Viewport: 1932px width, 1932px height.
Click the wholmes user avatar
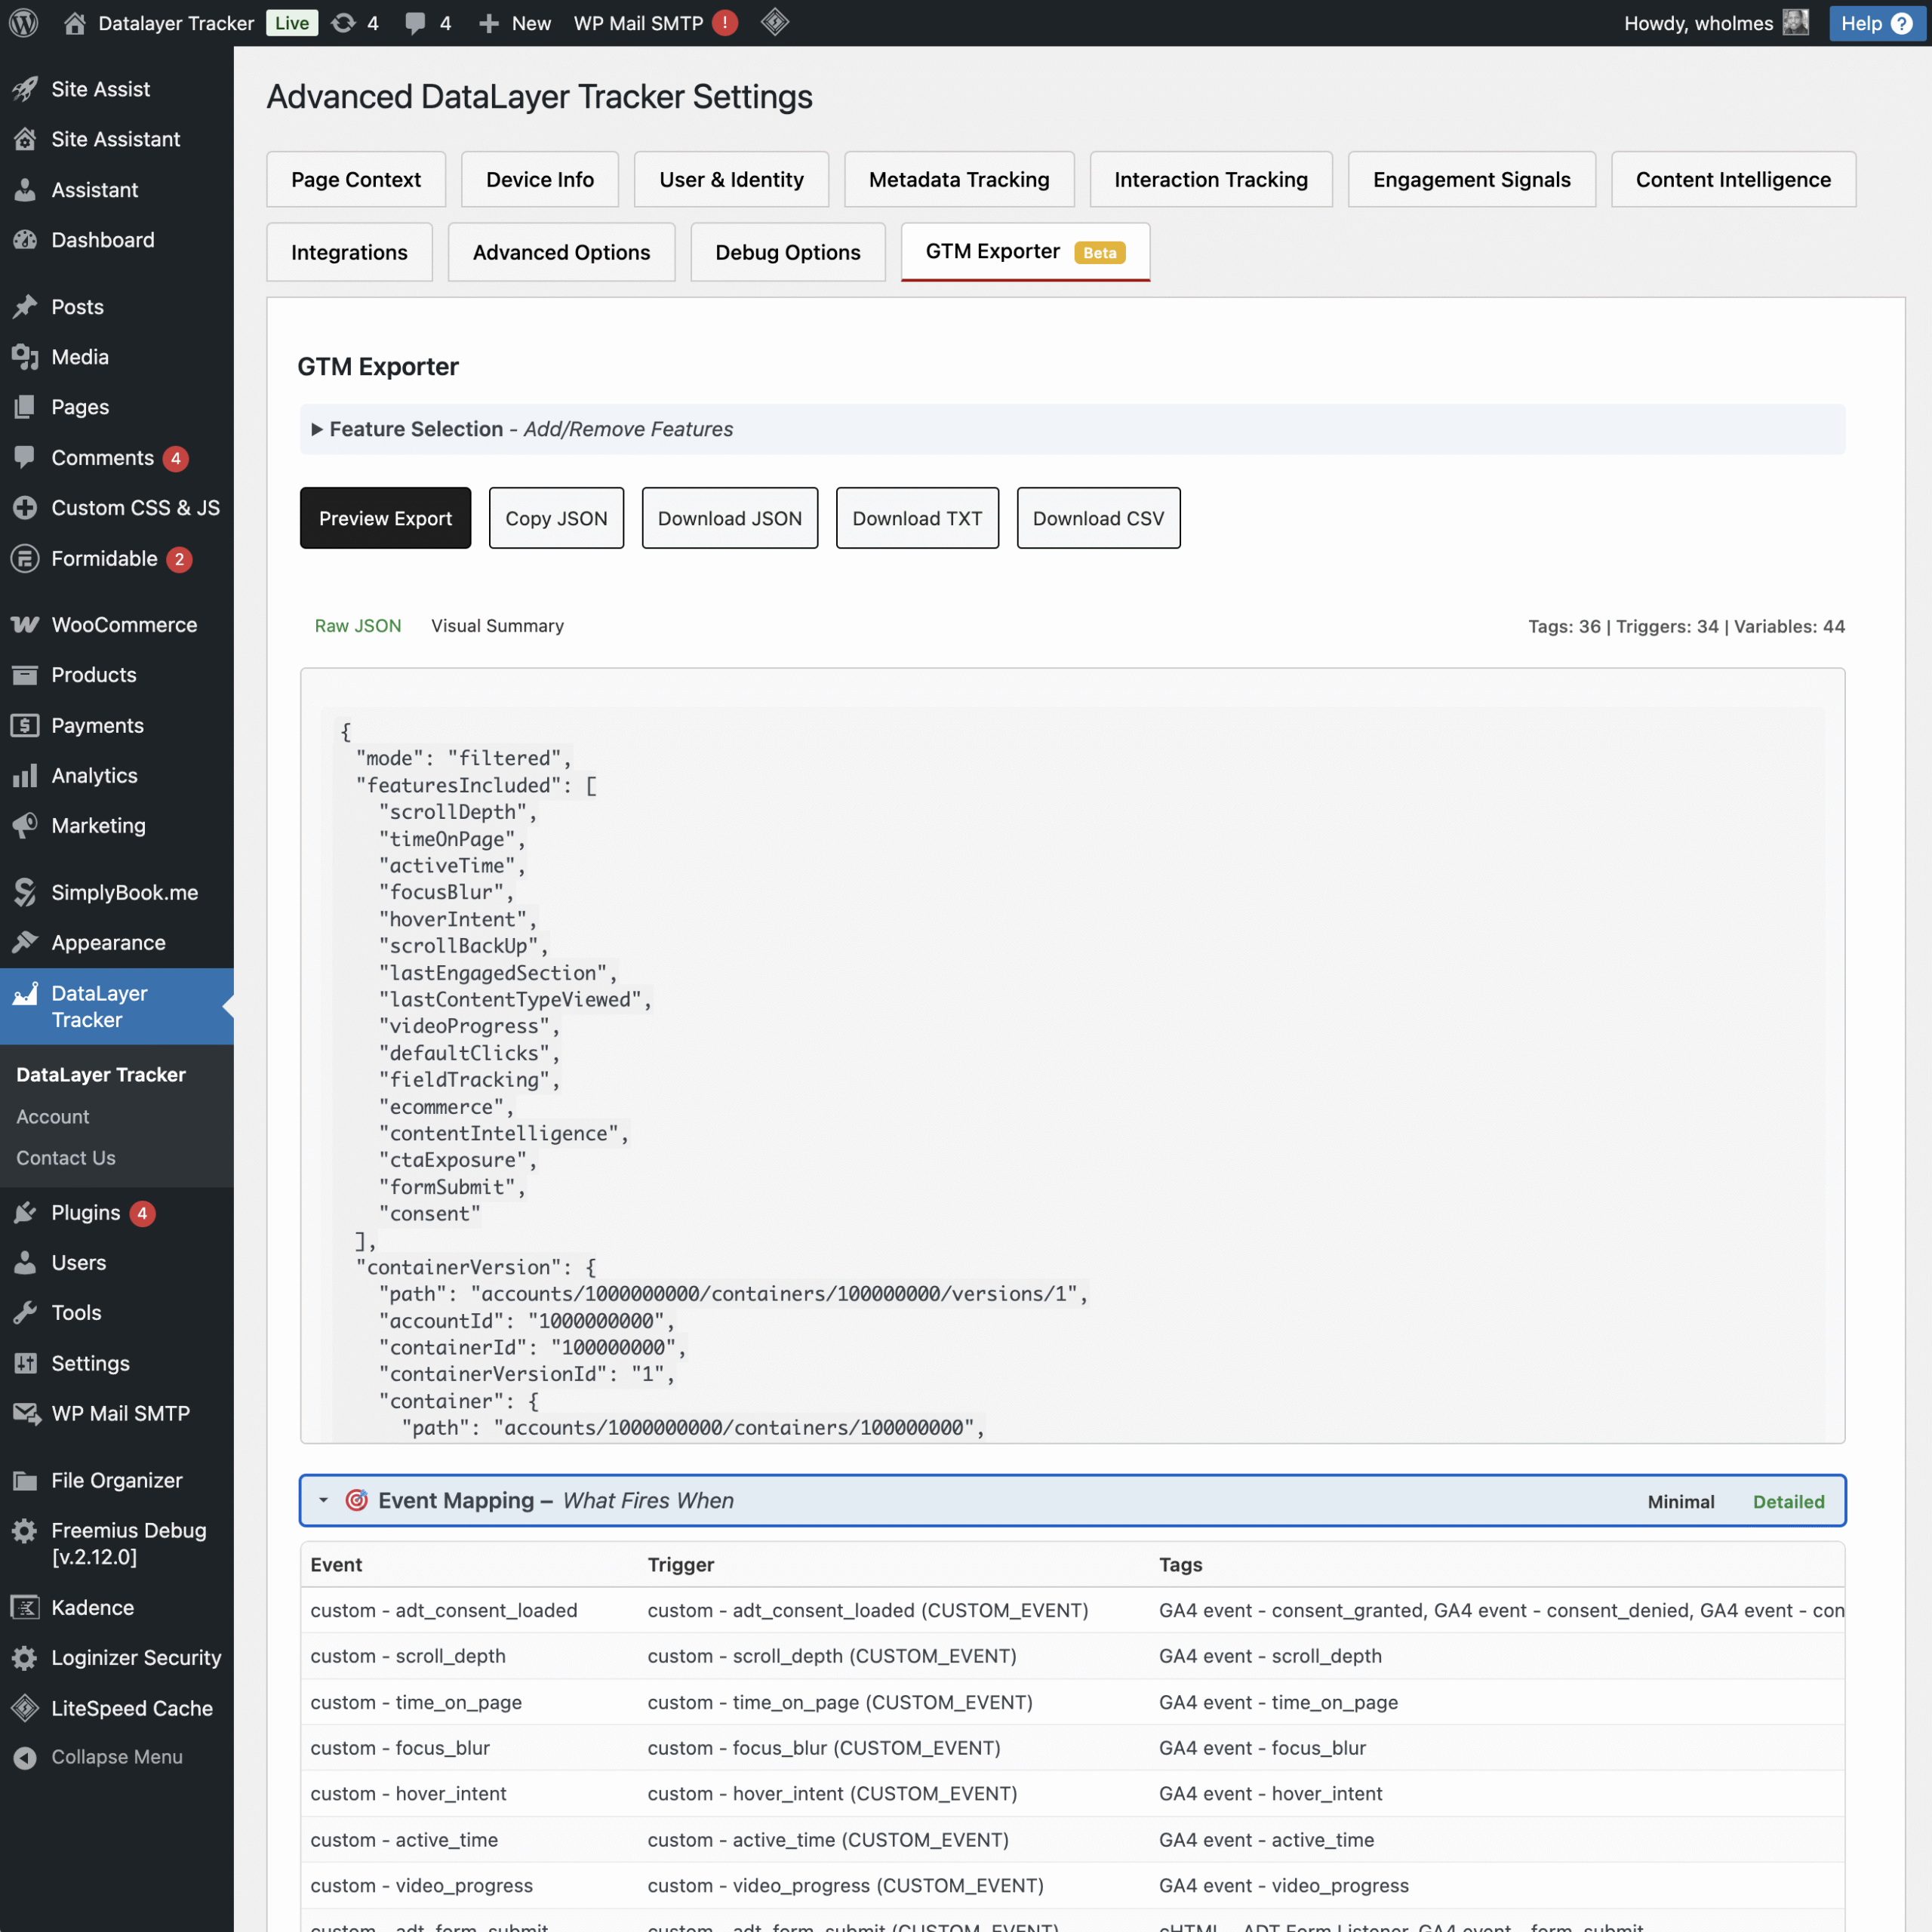1796,23
